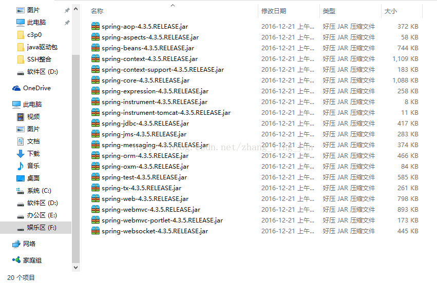This screenshot has height=283, width=437.
Task: Click the 1,109 KB size cell
Action: point(405,59)
